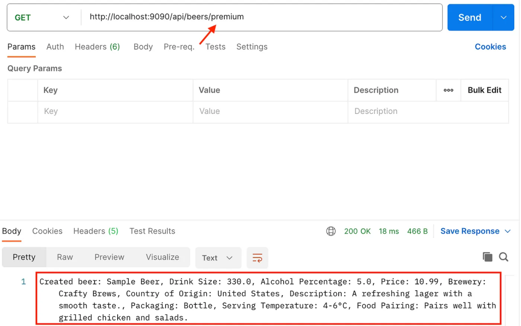Click the 466 B response size
521x326 pixels.
pyautogui.click(x=417, y=231)
